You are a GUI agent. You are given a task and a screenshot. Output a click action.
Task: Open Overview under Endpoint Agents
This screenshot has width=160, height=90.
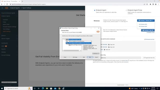(5, 20)
